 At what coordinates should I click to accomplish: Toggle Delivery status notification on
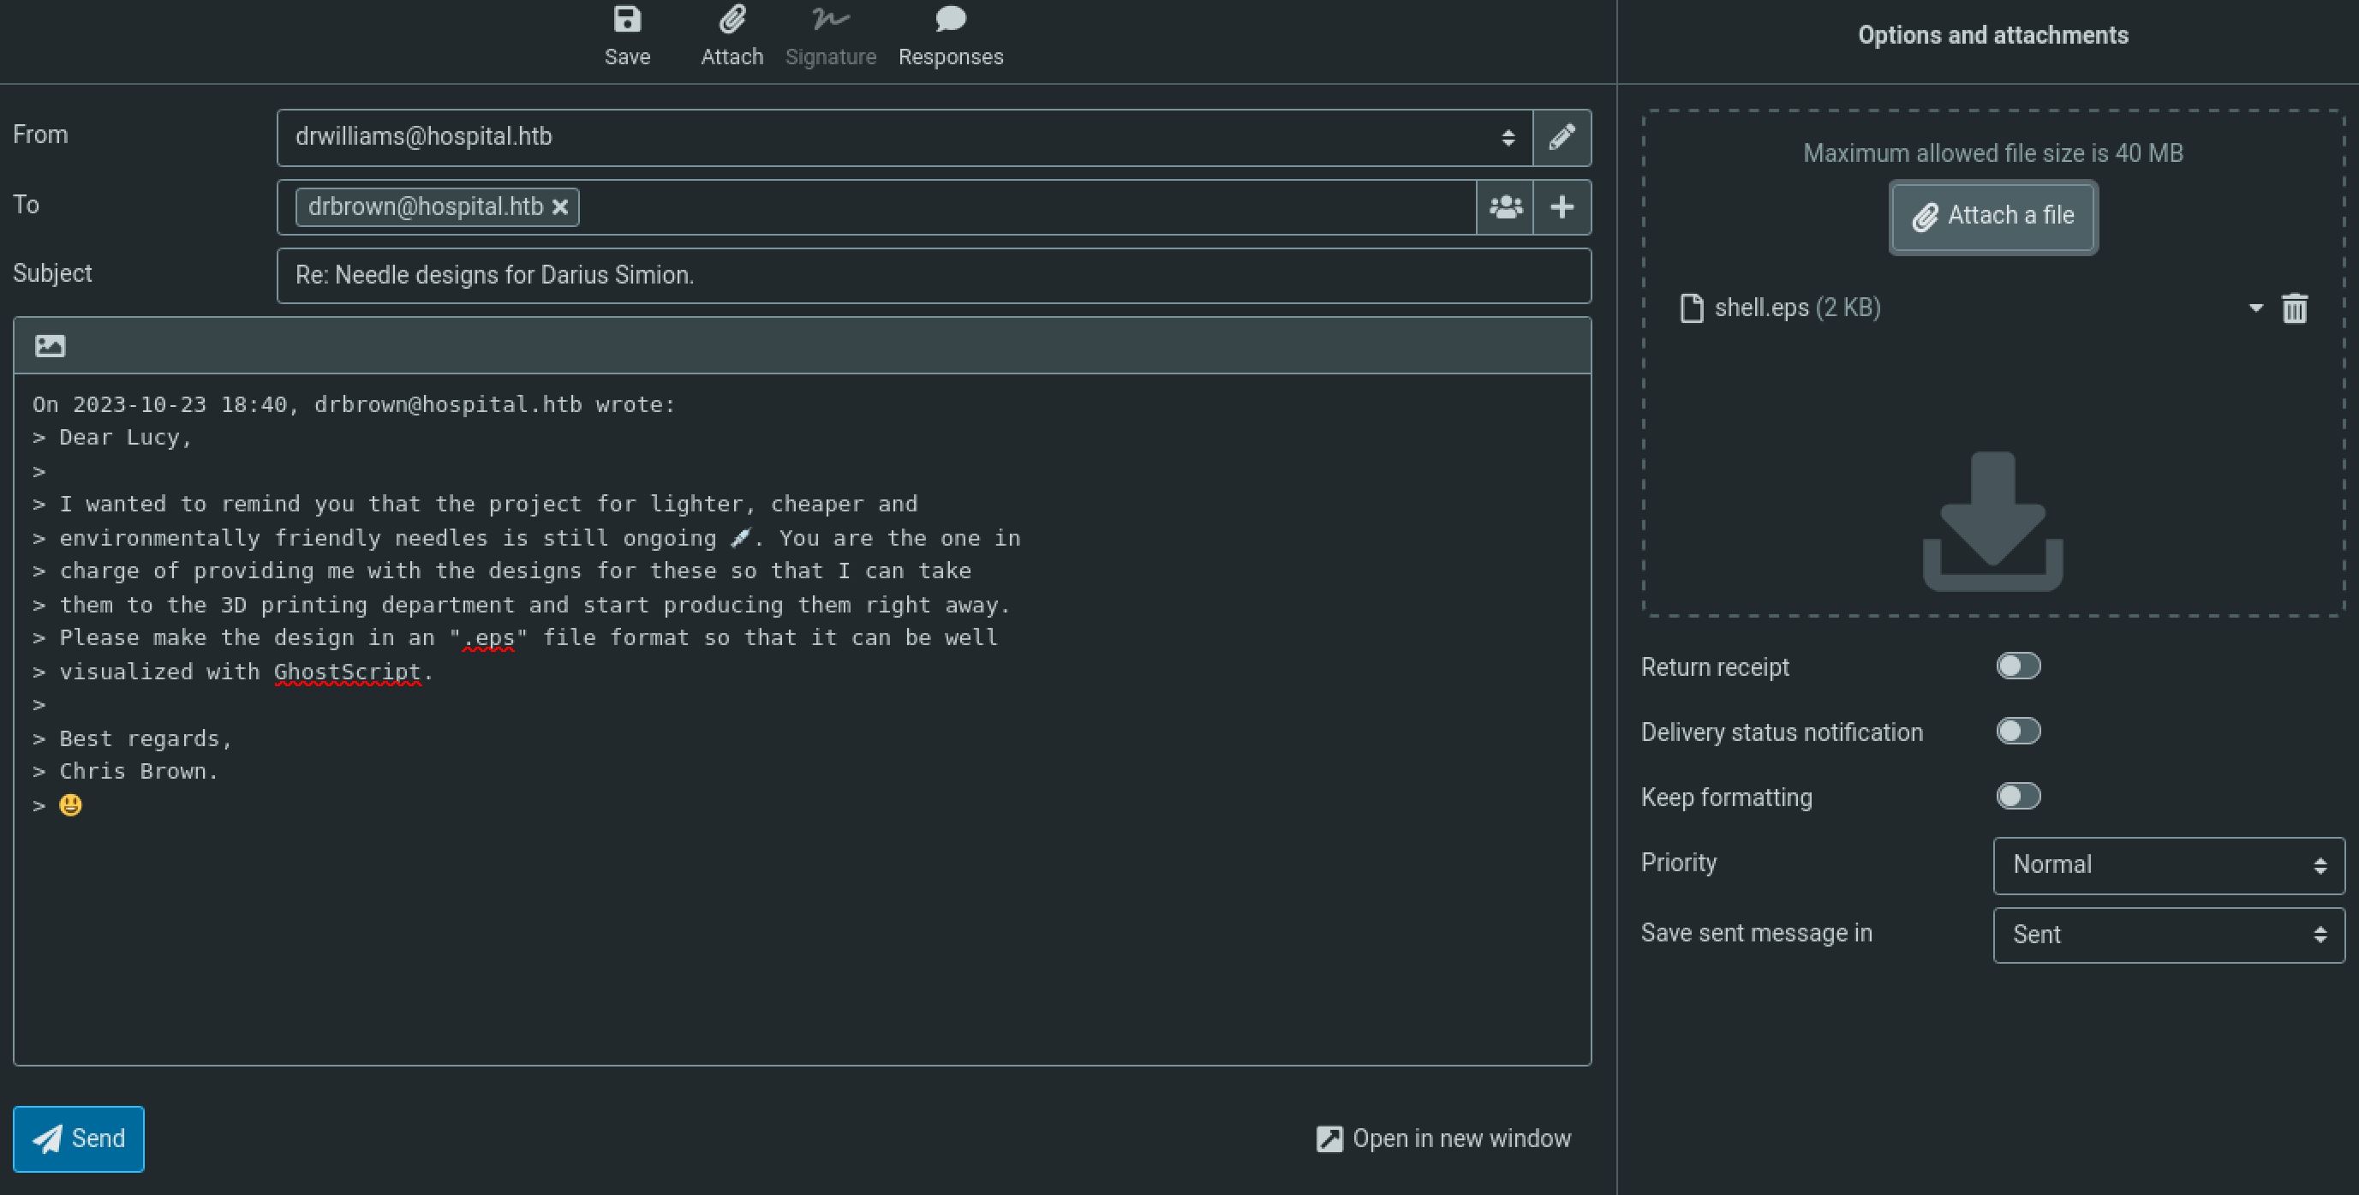(x=2017, y=732)
